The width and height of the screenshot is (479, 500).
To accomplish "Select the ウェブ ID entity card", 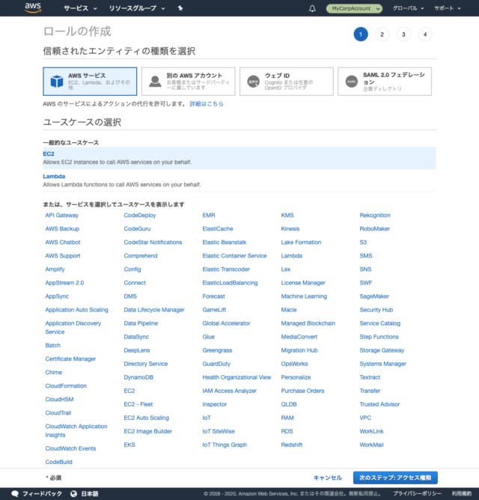I will point(287,82).
